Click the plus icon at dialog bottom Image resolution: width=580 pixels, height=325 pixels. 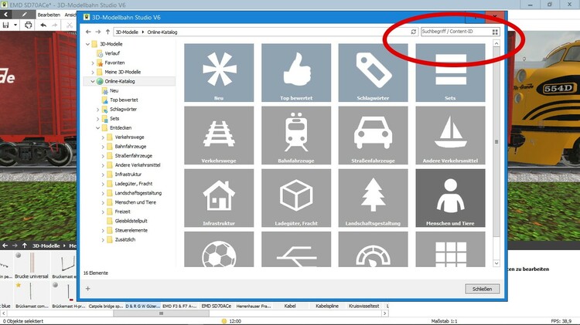(87, 289)
